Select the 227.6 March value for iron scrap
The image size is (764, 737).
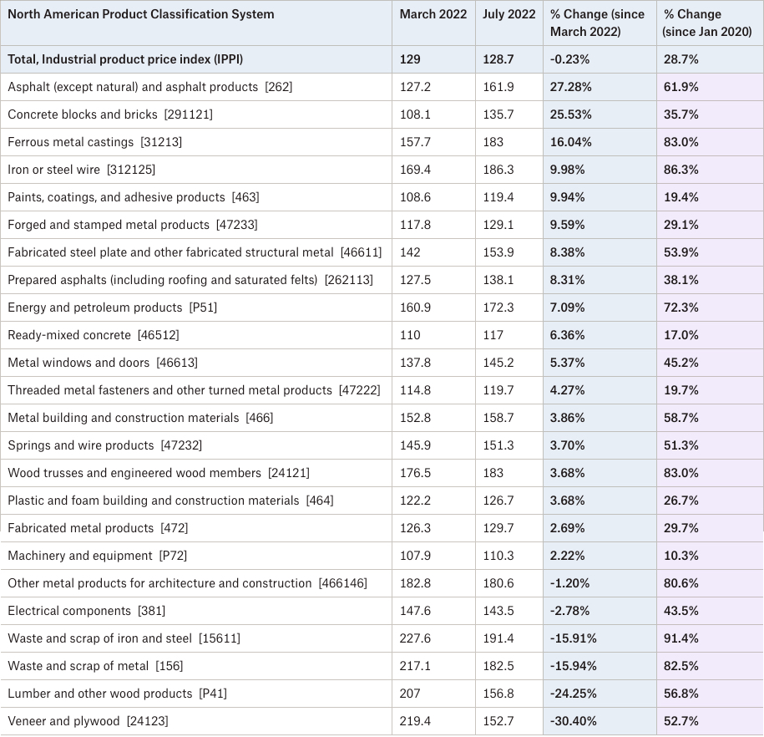pyautogui.click(x=415, y=638)
